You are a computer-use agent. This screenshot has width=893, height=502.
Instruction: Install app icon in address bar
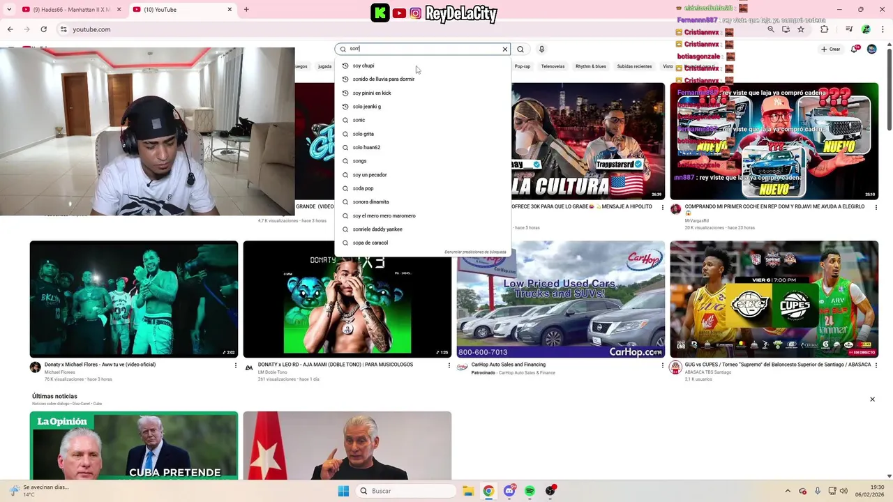[x=786, y=29]
